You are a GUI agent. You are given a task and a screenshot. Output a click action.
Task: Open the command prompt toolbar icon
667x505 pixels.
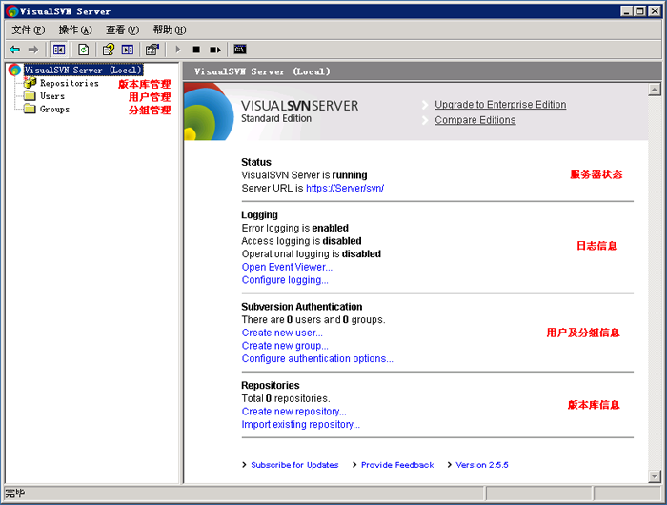240,50
